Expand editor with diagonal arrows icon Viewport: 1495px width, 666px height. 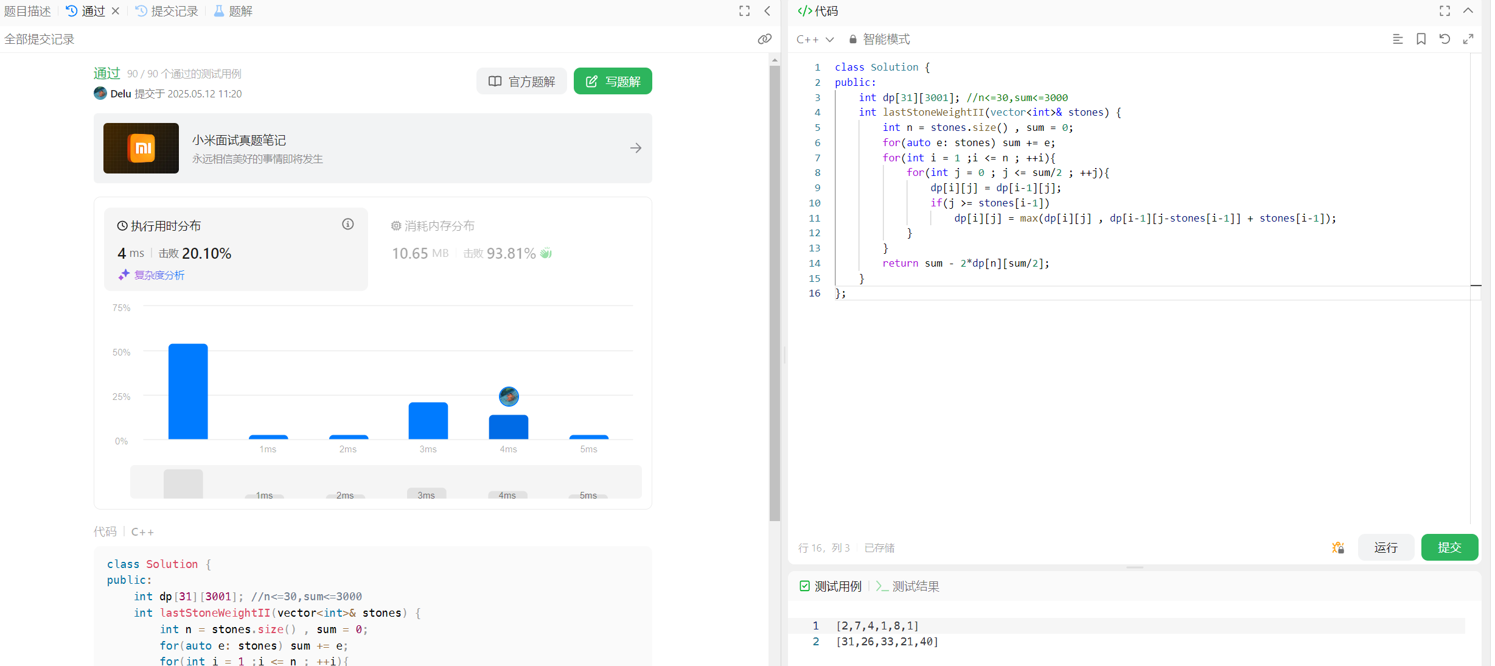coord(1468,39)
